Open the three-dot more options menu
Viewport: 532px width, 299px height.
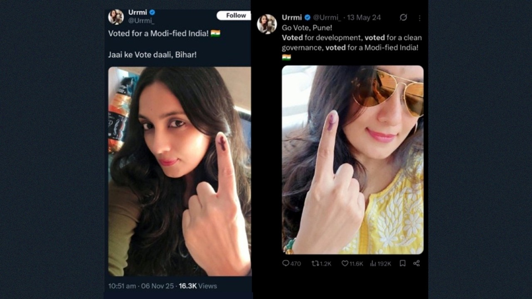tap(419, 17)
